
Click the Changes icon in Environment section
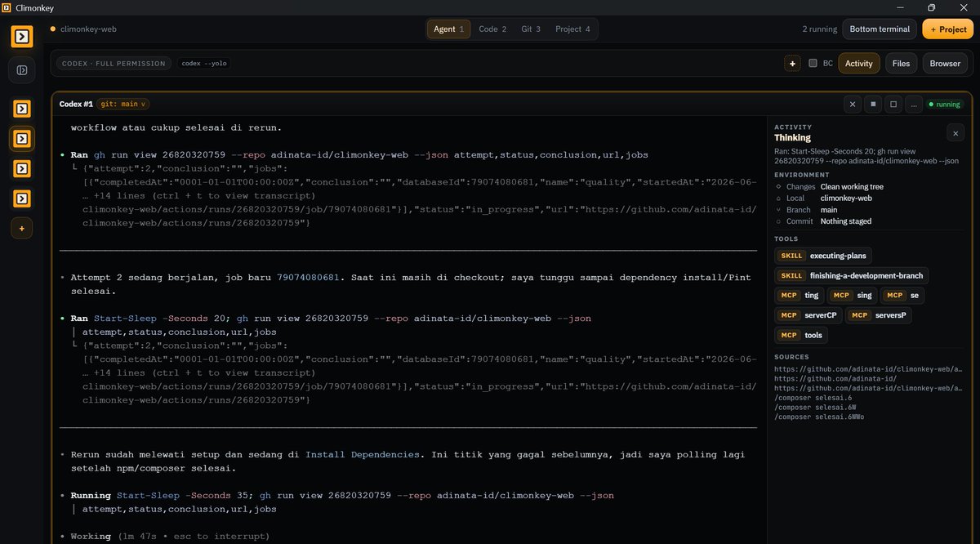(778, 187)
